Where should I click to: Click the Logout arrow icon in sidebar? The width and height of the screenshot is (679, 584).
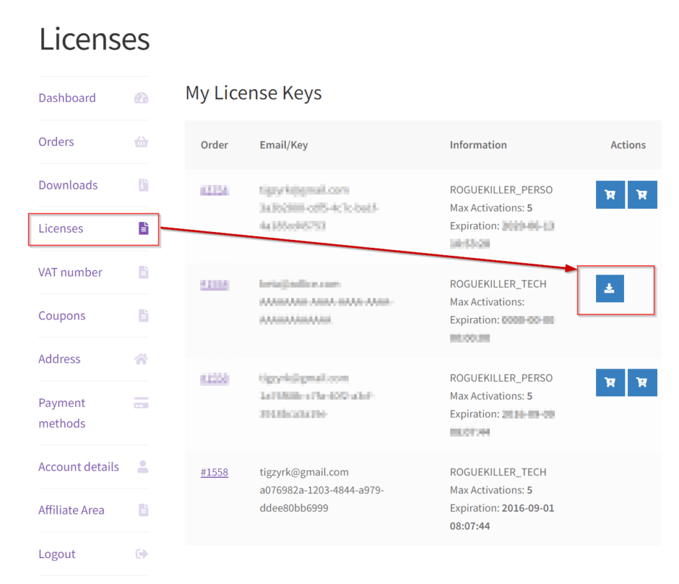[141, 554]
